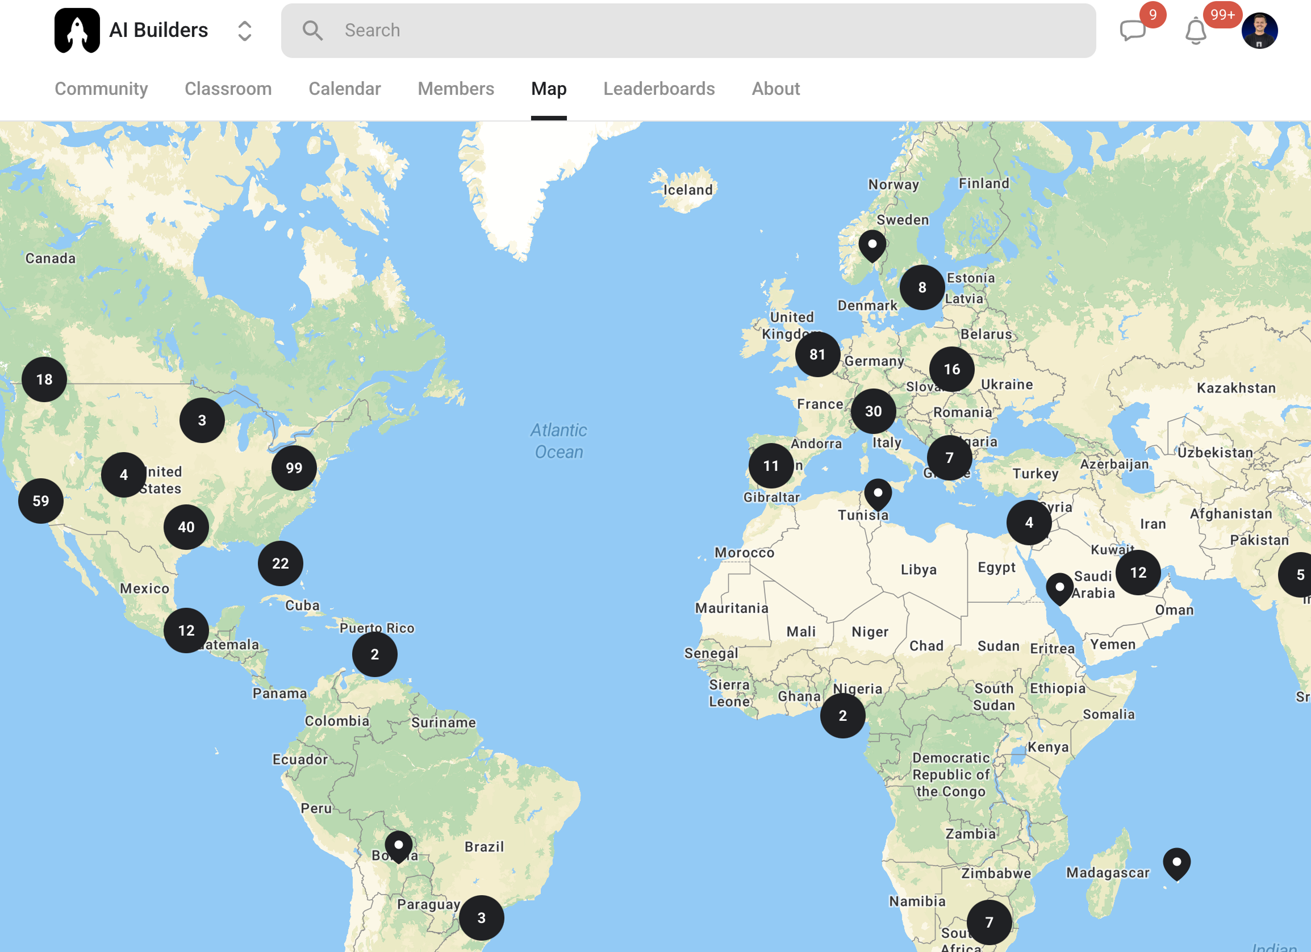Image resolution: width=1311 pixels, height=952 pixels.
Task: Switch to the Leaderboards tab
Action: [659, 89]
